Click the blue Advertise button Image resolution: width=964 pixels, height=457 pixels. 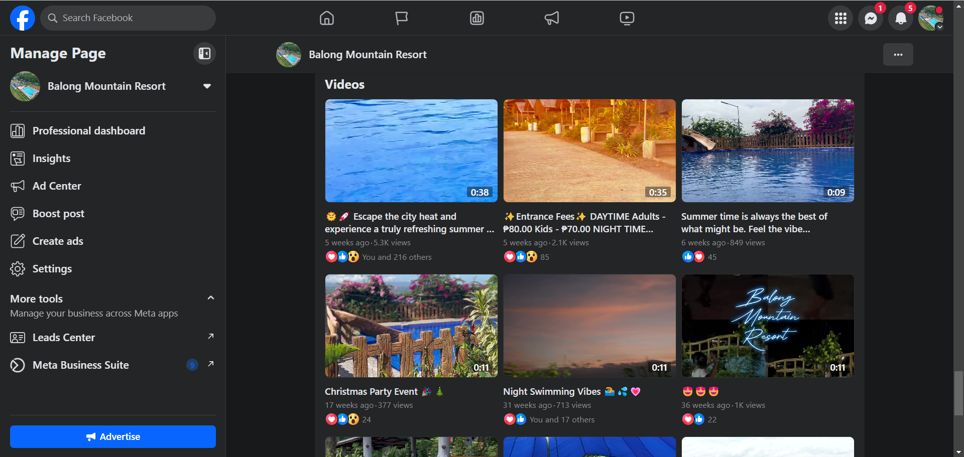[113, 437]
